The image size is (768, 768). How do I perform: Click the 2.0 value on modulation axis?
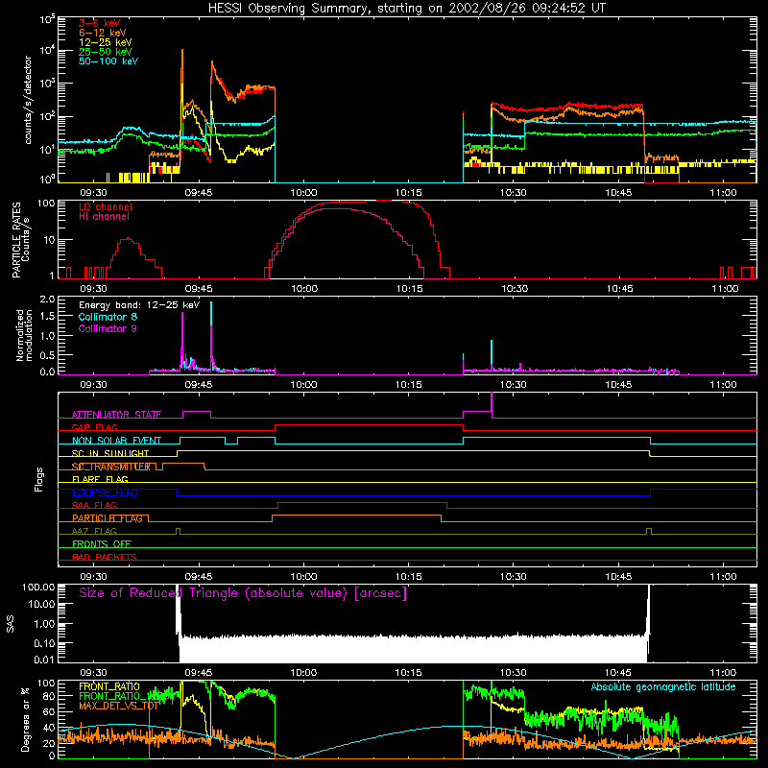(x=47, y=299)
